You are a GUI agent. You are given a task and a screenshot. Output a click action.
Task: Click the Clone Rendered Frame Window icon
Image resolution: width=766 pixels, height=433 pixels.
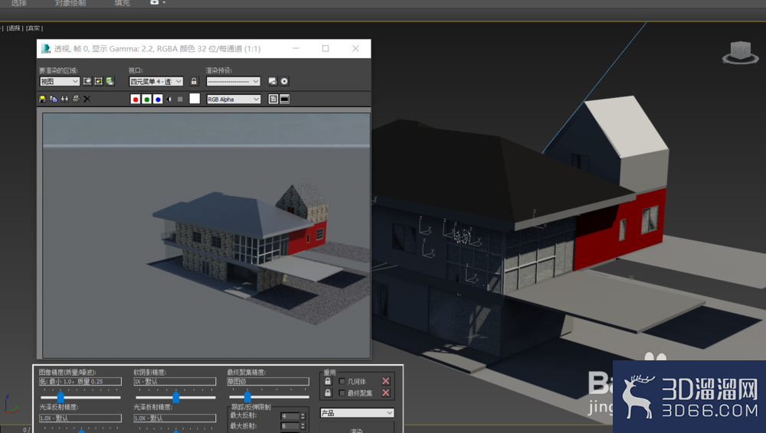tap(64, 99)
